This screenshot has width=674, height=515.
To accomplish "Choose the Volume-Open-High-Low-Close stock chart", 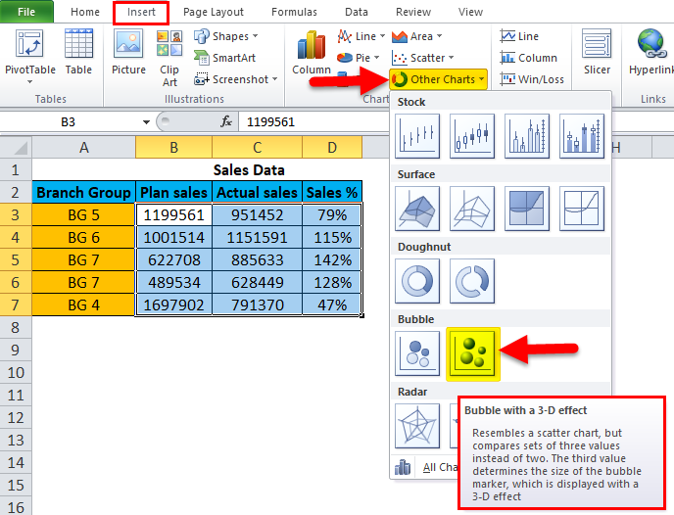I will tap(582, 136).
